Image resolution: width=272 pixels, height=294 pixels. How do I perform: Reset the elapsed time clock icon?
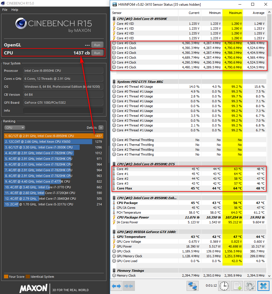point(224,286)
